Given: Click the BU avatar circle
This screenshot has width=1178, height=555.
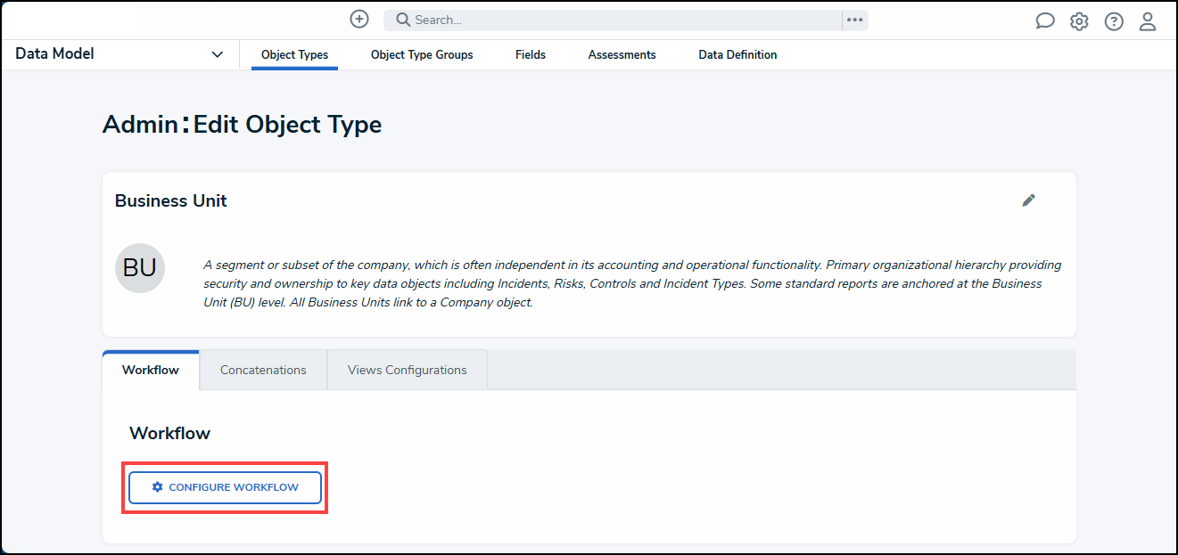Looking at the screenshot, I should pyautogui.click(x=139, y=267).
